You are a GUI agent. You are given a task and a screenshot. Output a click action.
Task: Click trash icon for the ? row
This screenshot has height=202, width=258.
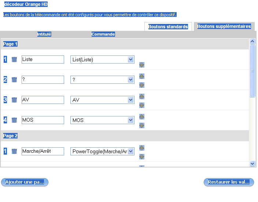pos(14,80)
